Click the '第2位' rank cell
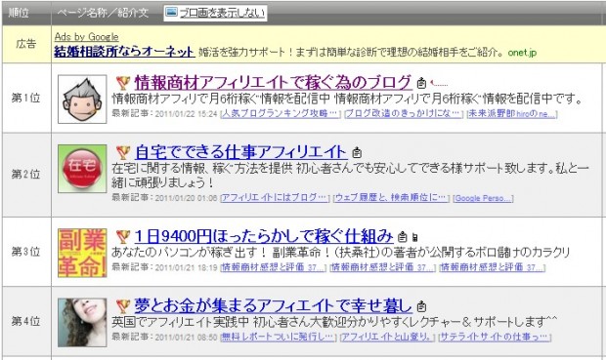 point(25,175)
